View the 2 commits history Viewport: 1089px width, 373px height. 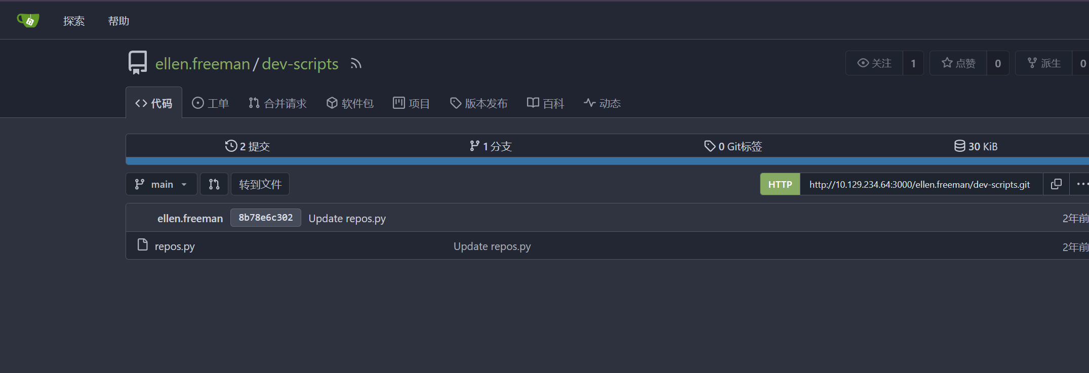[248, 146]
